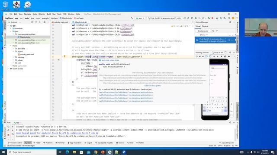This screenshot has width=277, height=155.
Task: Click the taskbar search box
Action: tap(32, 152)
